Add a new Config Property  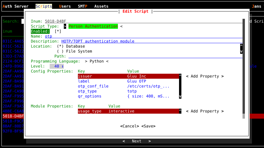point(205,76)
